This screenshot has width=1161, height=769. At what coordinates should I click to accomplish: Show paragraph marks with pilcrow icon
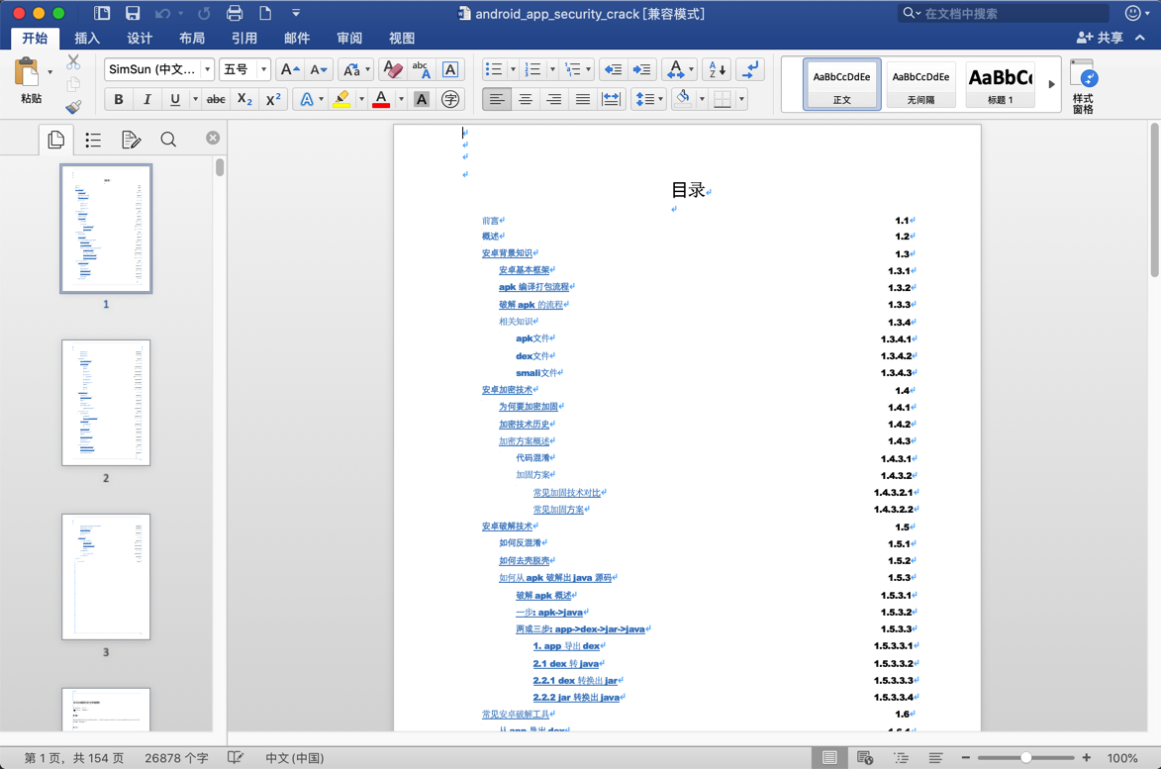750,69
